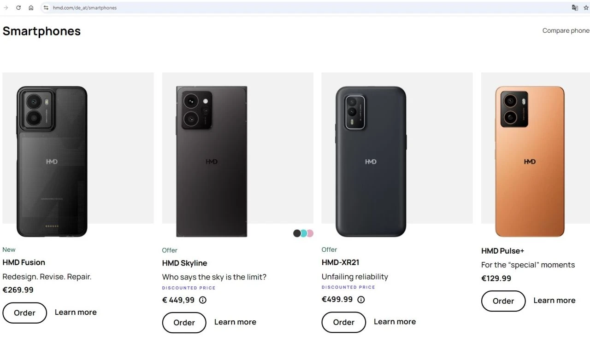590x342 pixels.
Task: Order the HMD Skyline
Action: (x=184, y=322)
